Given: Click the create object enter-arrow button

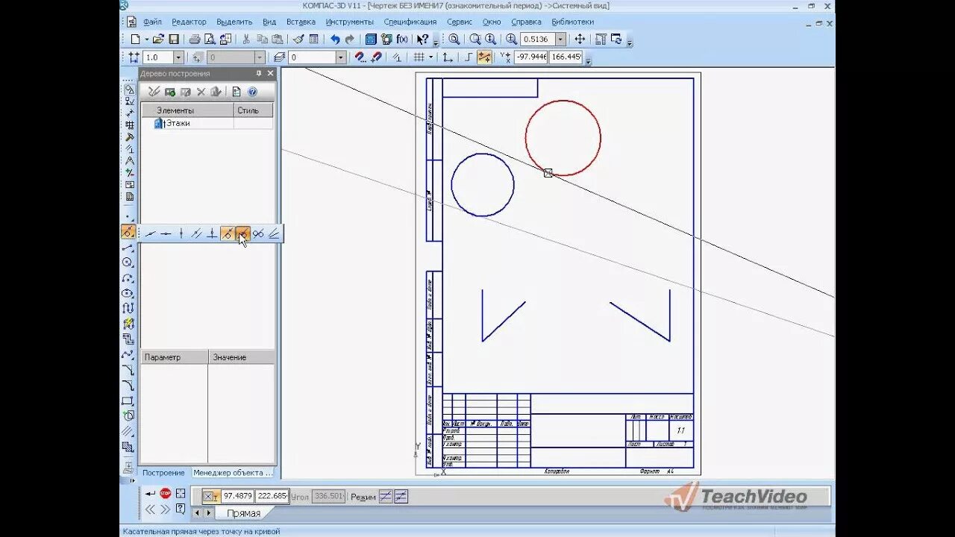Looking at the screenshot, I should tap(151, 494).
